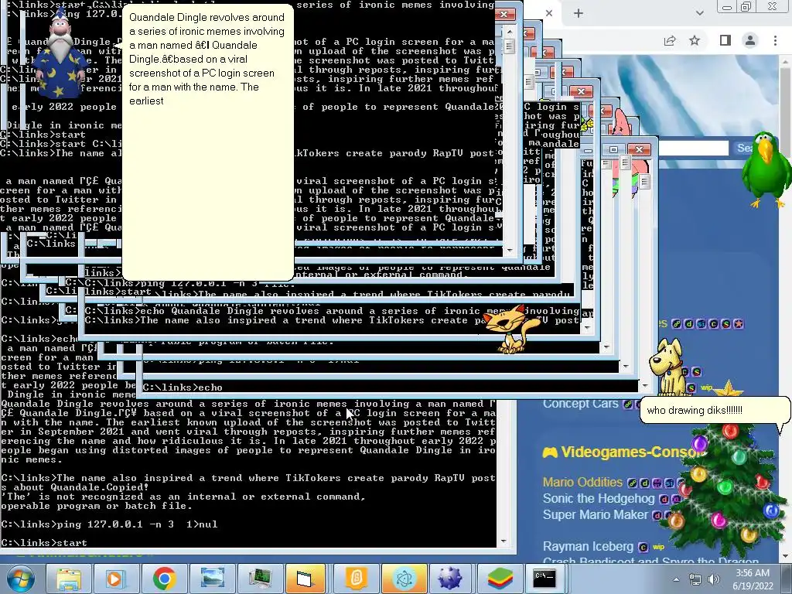
Task: Open the Electron atom taskbar icon
Action: click(x=404, y=579)
